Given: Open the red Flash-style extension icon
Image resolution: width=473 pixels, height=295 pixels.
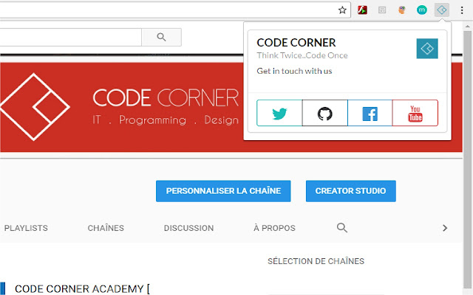Looking at the screenshot, I should (x=362, y=10).
